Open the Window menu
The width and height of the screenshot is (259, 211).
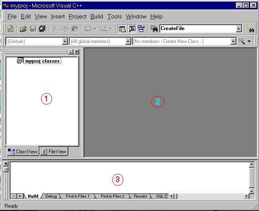tap(136, 16)
